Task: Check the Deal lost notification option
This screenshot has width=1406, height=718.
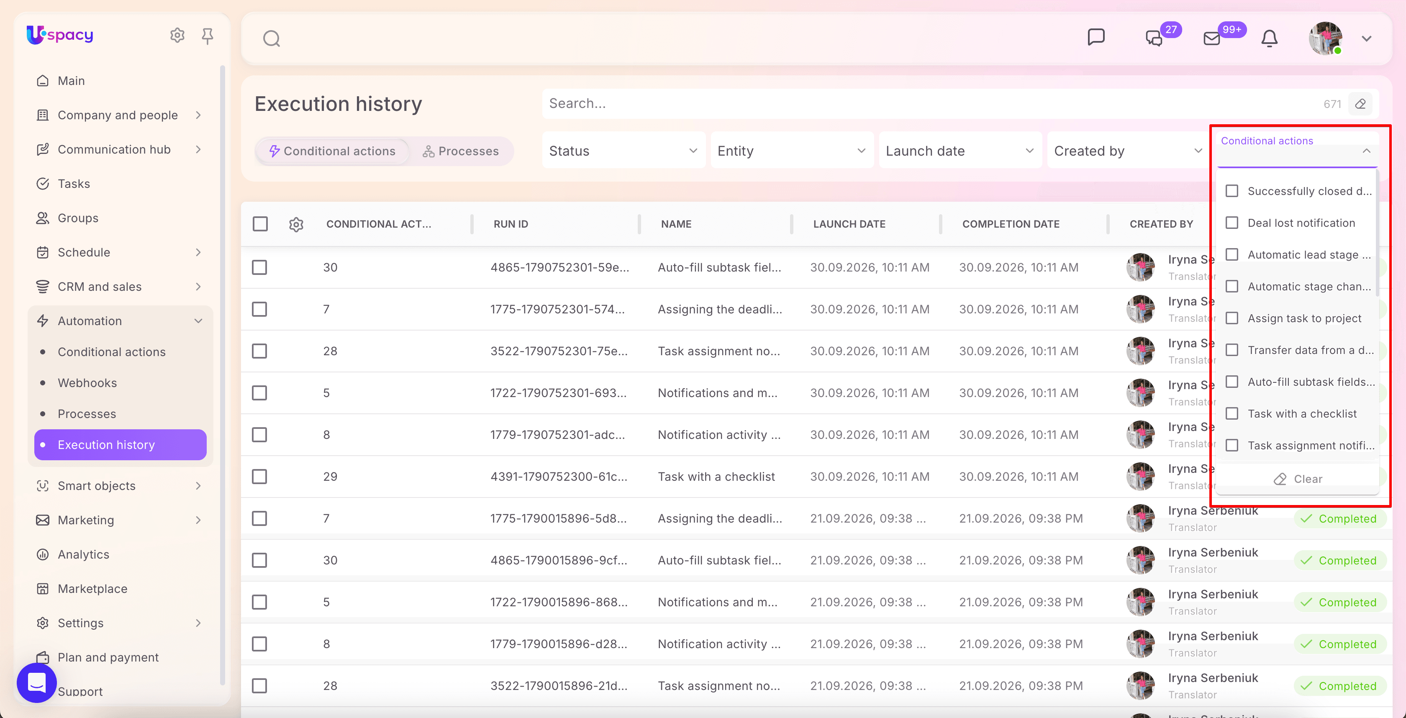Action: click(x=1232, y=223)
